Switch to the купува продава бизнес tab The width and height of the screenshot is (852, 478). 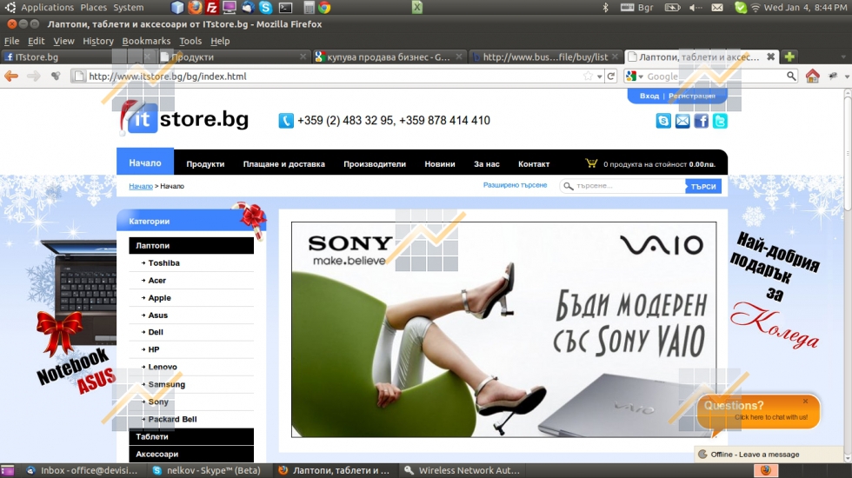tap(389, 56)
